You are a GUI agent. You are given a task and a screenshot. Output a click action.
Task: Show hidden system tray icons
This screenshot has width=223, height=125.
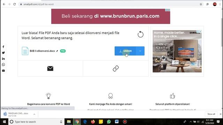coord(191,122)
